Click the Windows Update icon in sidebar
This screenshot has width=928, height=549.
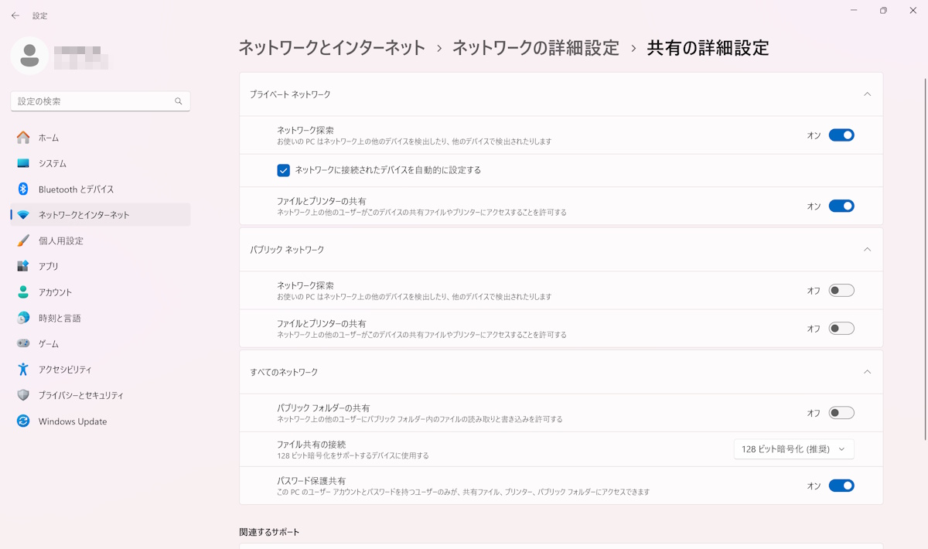[x=22, y=421]
